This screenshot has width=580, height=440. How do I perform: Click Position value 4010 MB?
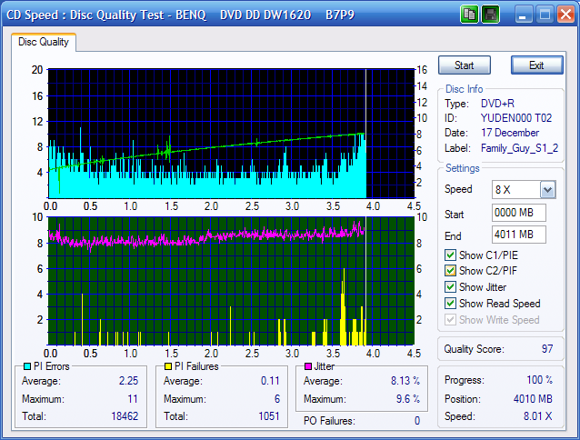(x=533, y=399)
